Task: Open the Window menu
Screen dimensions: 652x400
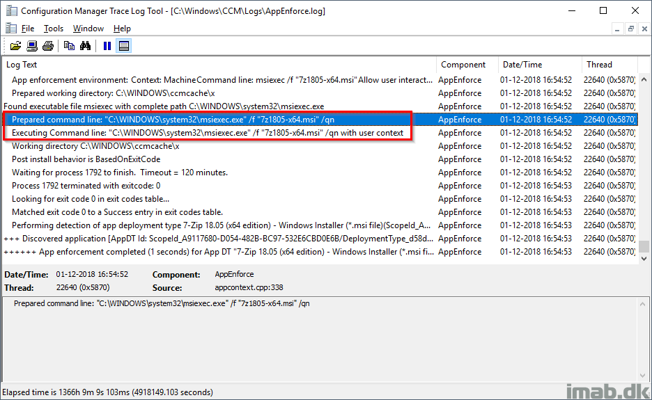Action: (88, 29)
